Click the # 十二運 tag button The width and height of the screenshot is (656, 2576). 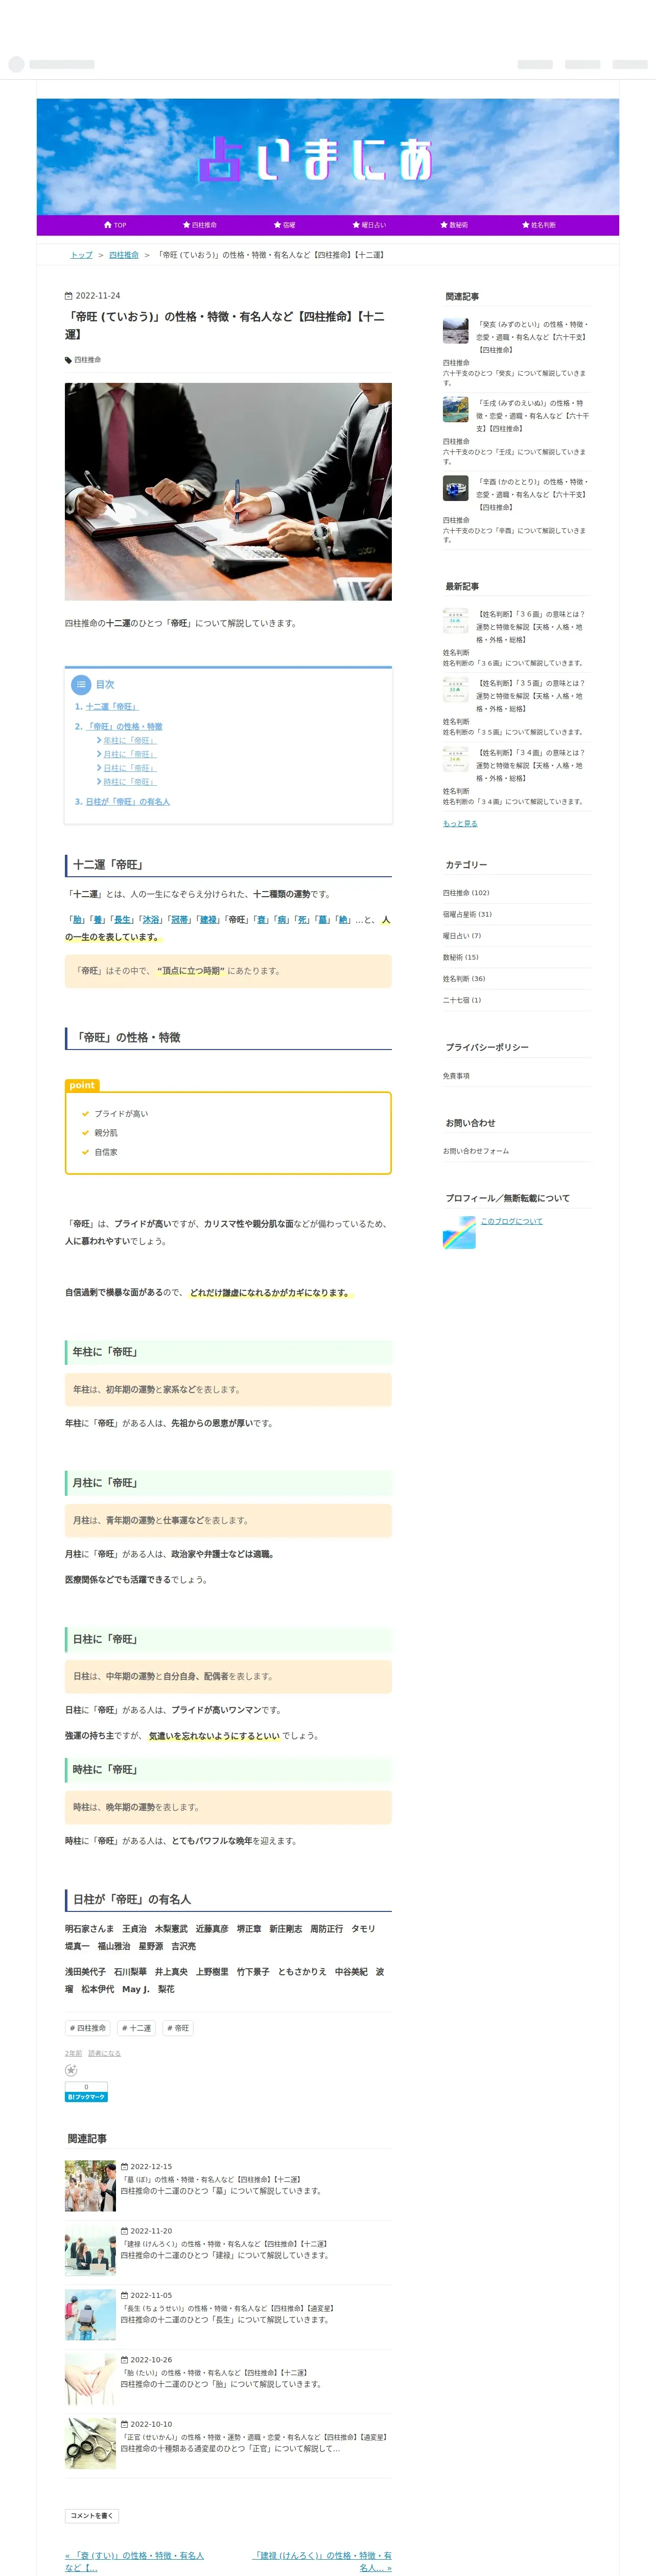click(137, 2028)
